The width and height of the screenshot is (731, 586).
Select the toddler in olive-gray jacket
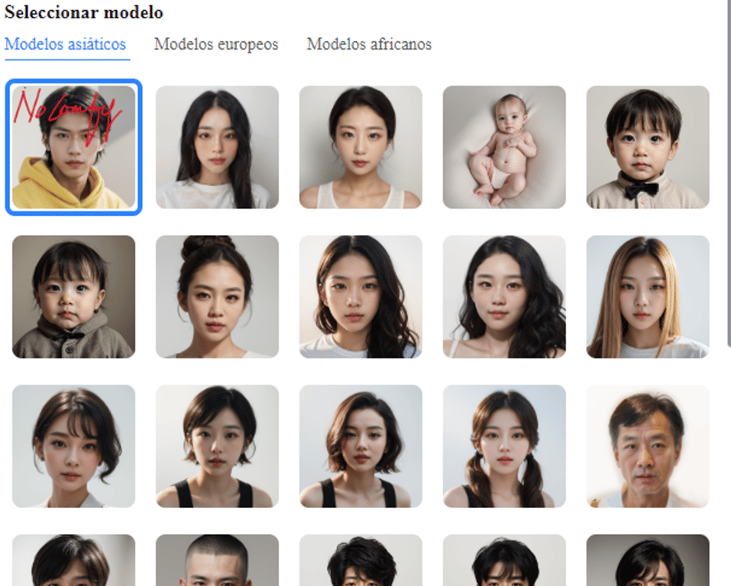[x=73, y=297]
